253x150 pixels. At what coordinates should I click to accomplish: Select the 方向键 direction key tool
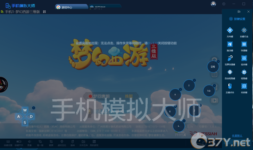coord(230,32)
